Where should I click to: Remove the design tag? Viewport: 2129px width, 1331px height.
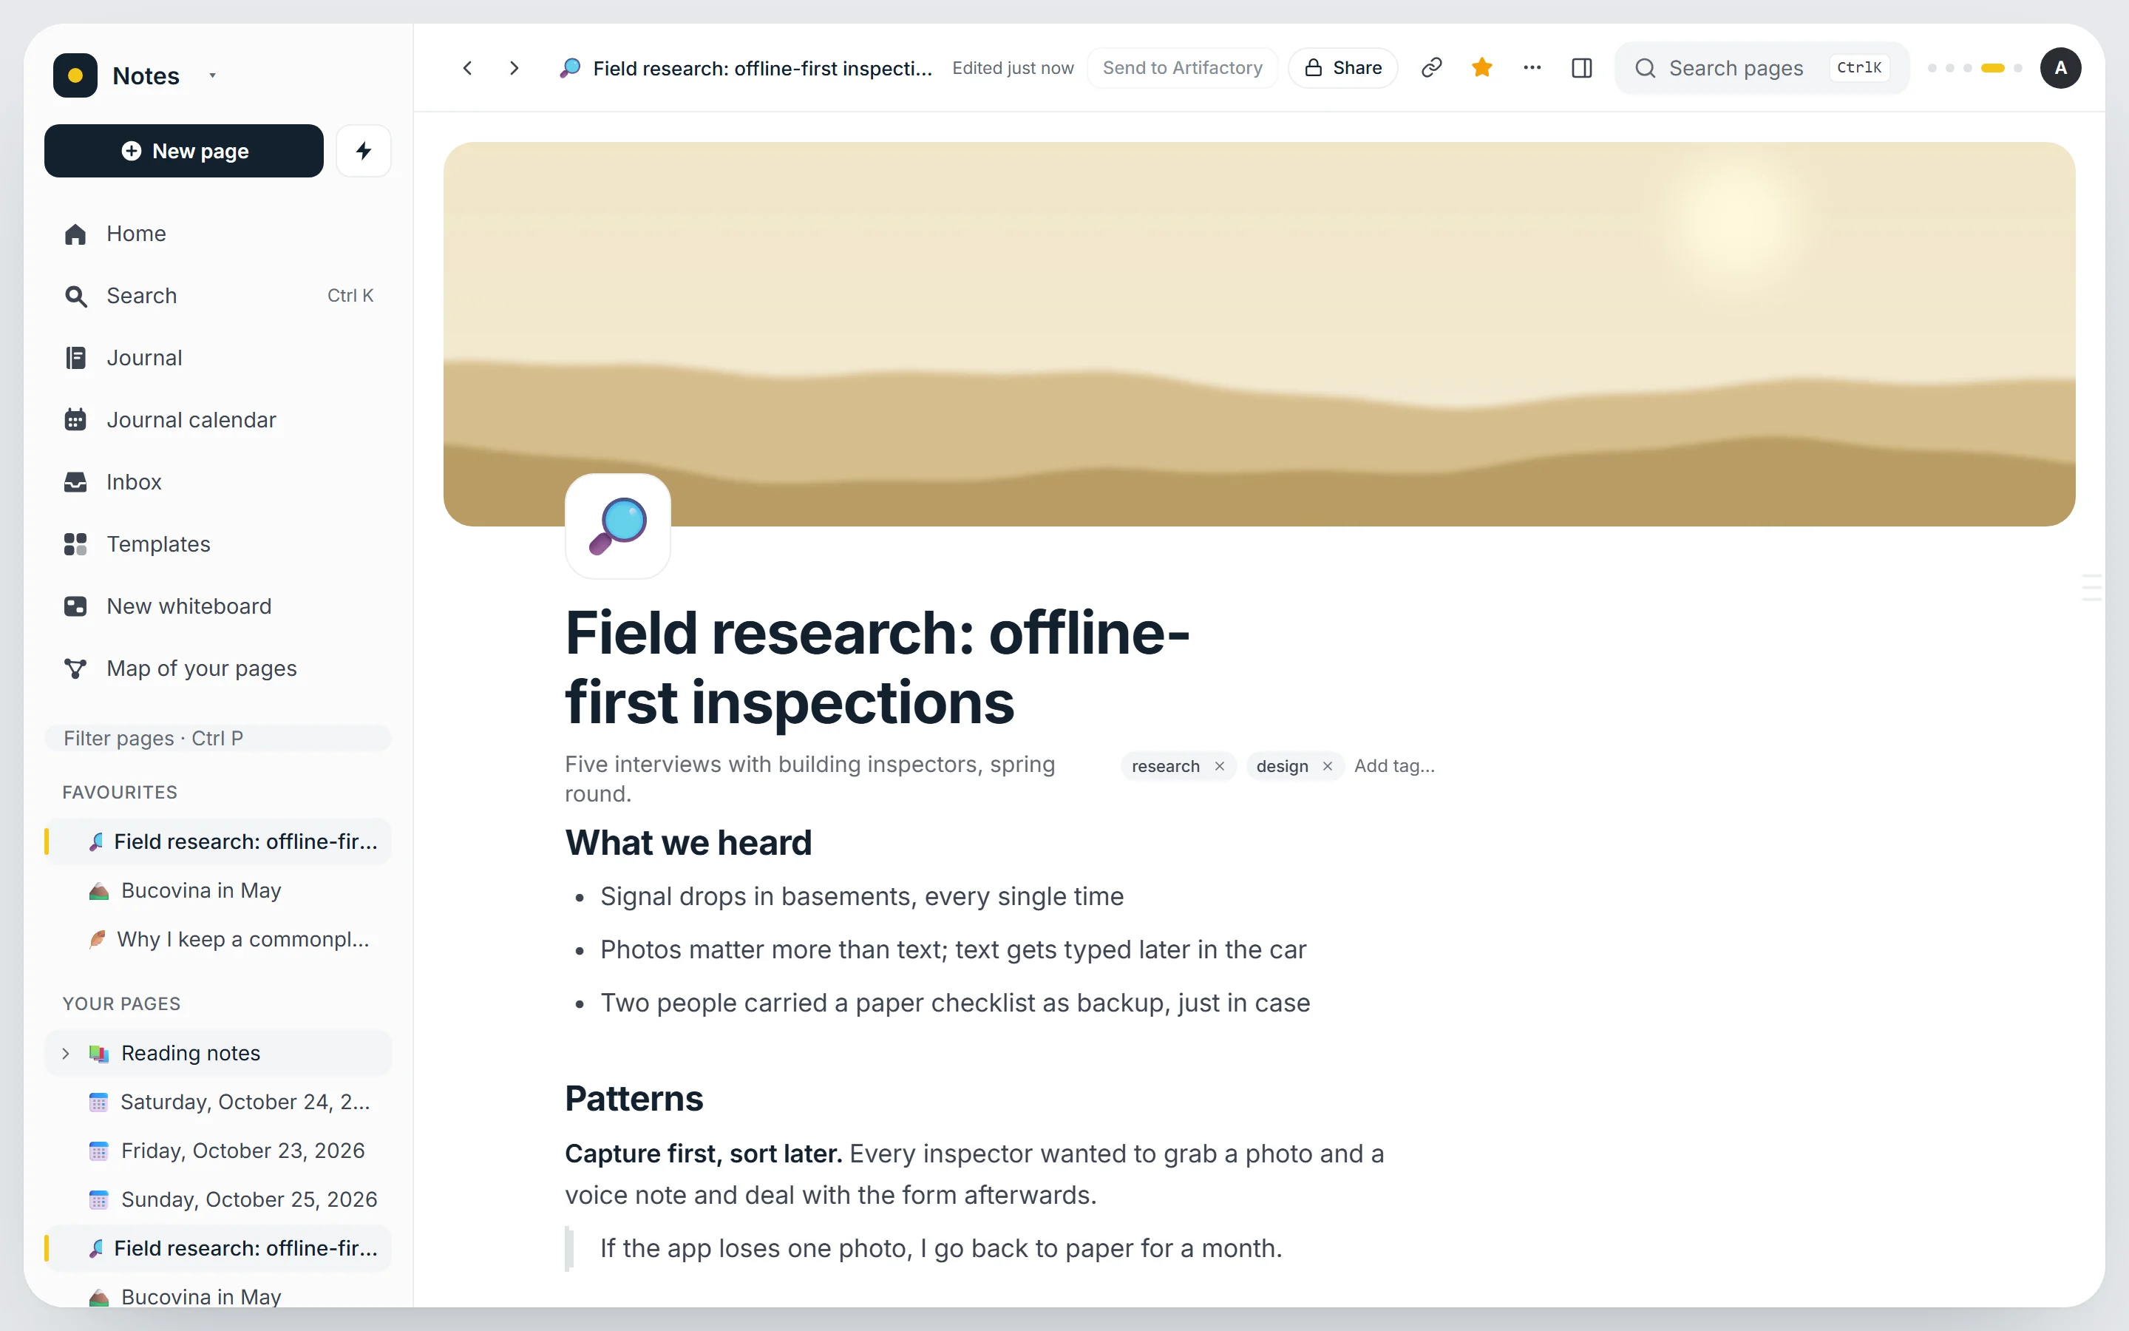point(1328,766)
